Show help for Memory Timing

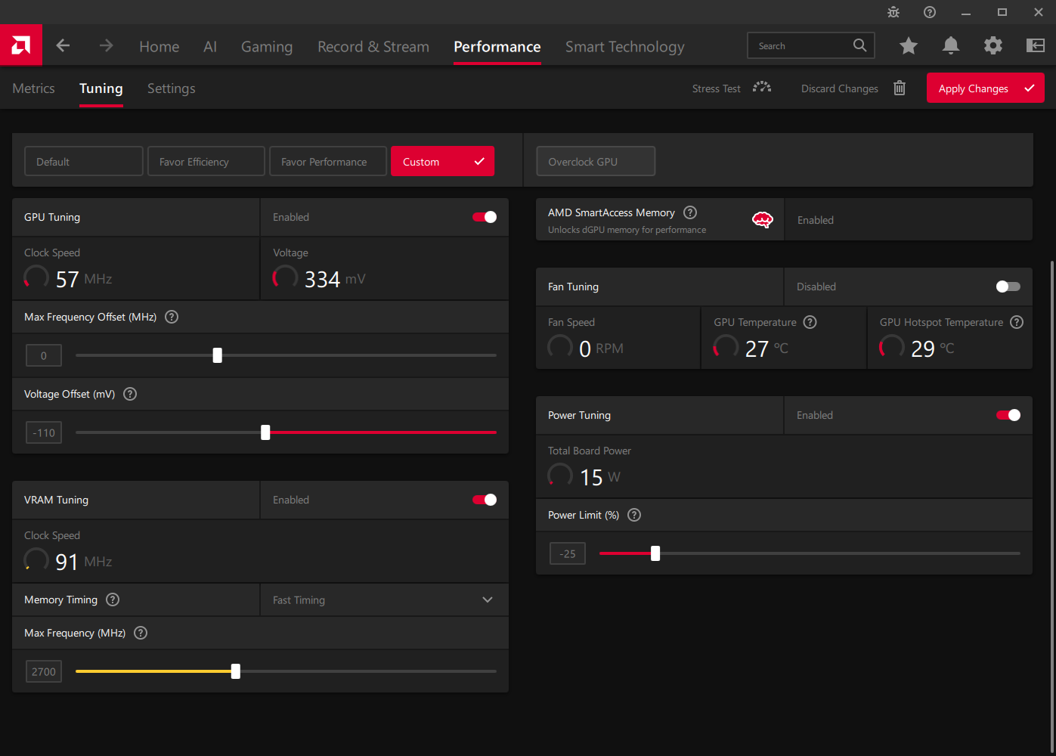(113, 600)
